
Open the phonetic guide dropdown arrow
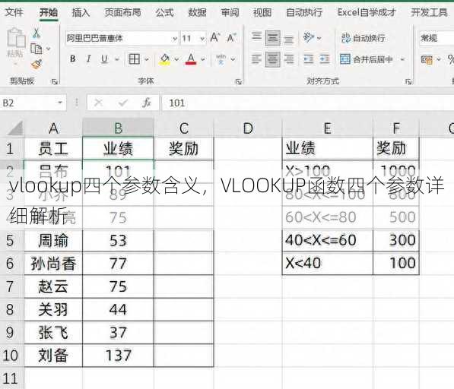click(x=233, y=59)
